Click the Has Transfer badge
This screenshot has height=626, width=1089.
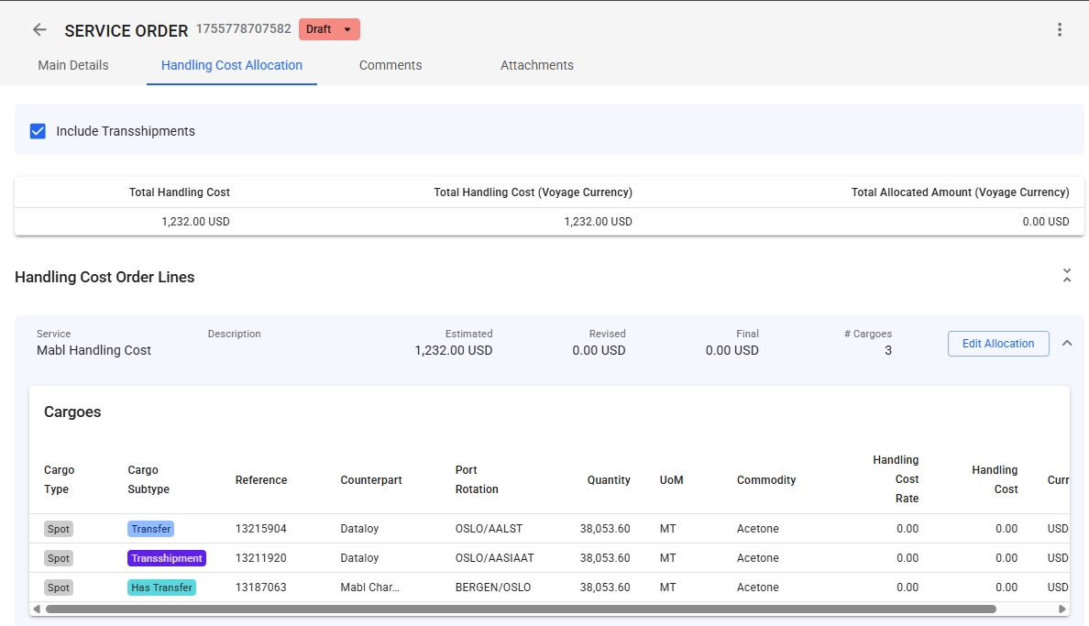pos(161,588)
